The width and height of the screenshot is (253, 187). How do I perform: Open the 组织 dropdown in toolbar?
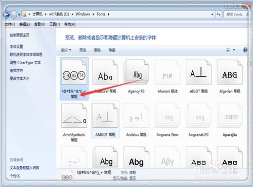66,50
